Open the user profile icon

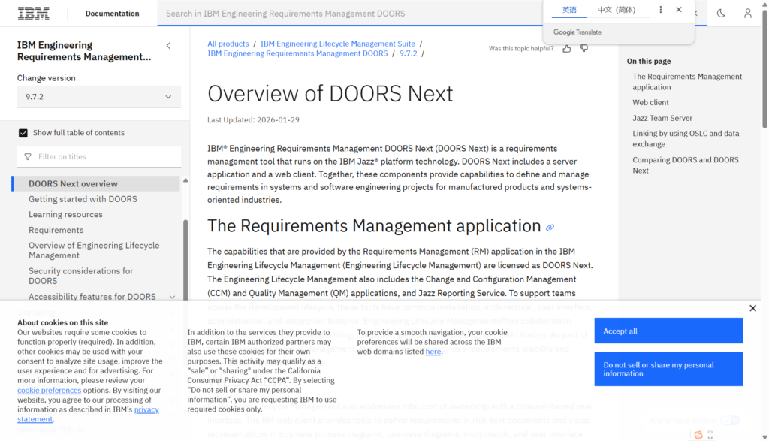747,14
